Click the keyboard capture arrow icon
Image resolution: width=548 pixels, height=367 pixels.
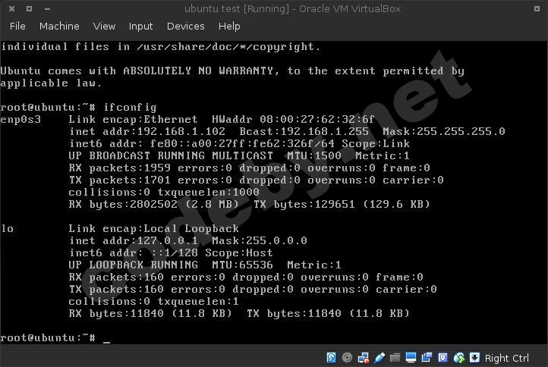click(x=474, y=358)
